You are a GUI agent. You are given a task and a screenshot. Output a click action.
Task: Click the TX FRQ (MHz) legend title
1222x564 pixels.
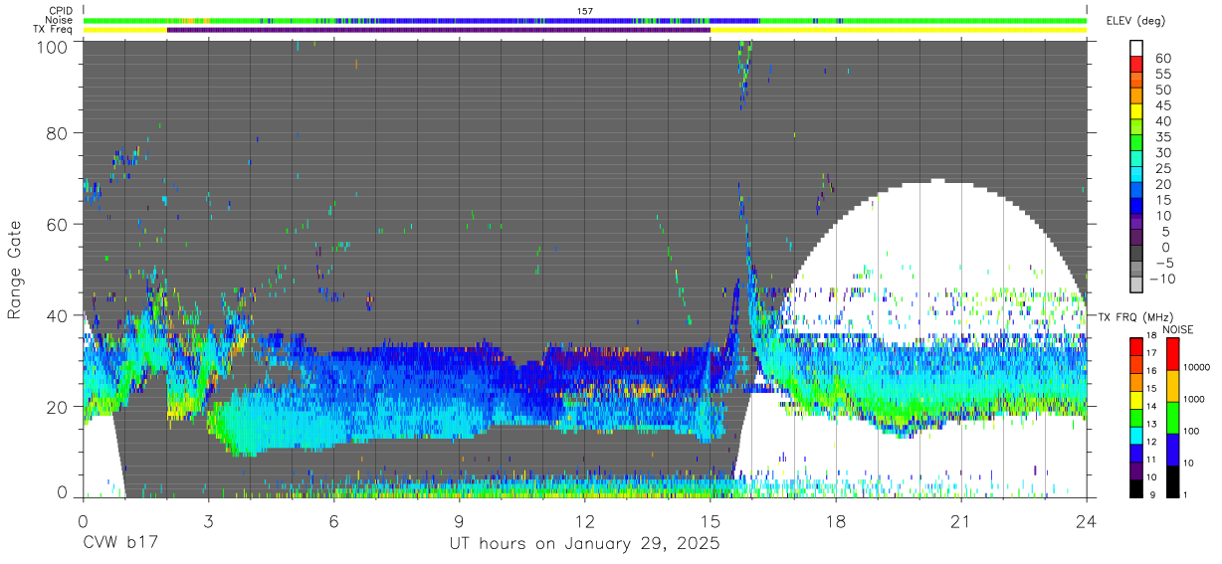coord(1135,316)
